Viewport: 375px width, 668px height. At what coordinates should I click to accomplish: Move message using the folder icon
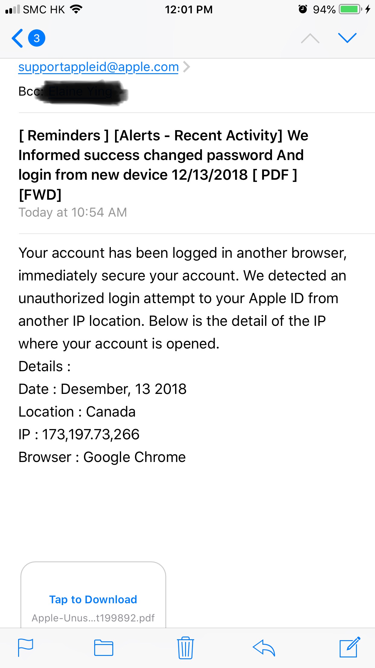[x=104, y=648]
